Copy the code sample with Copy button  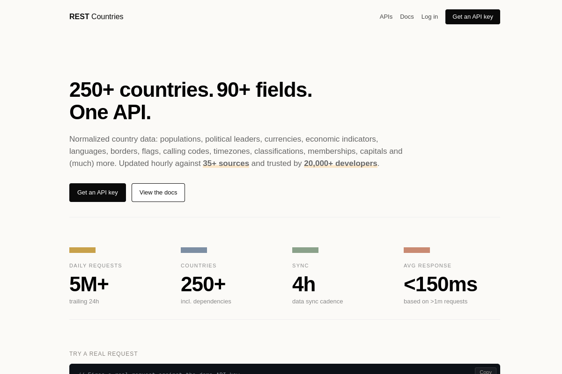coord(486,371)
